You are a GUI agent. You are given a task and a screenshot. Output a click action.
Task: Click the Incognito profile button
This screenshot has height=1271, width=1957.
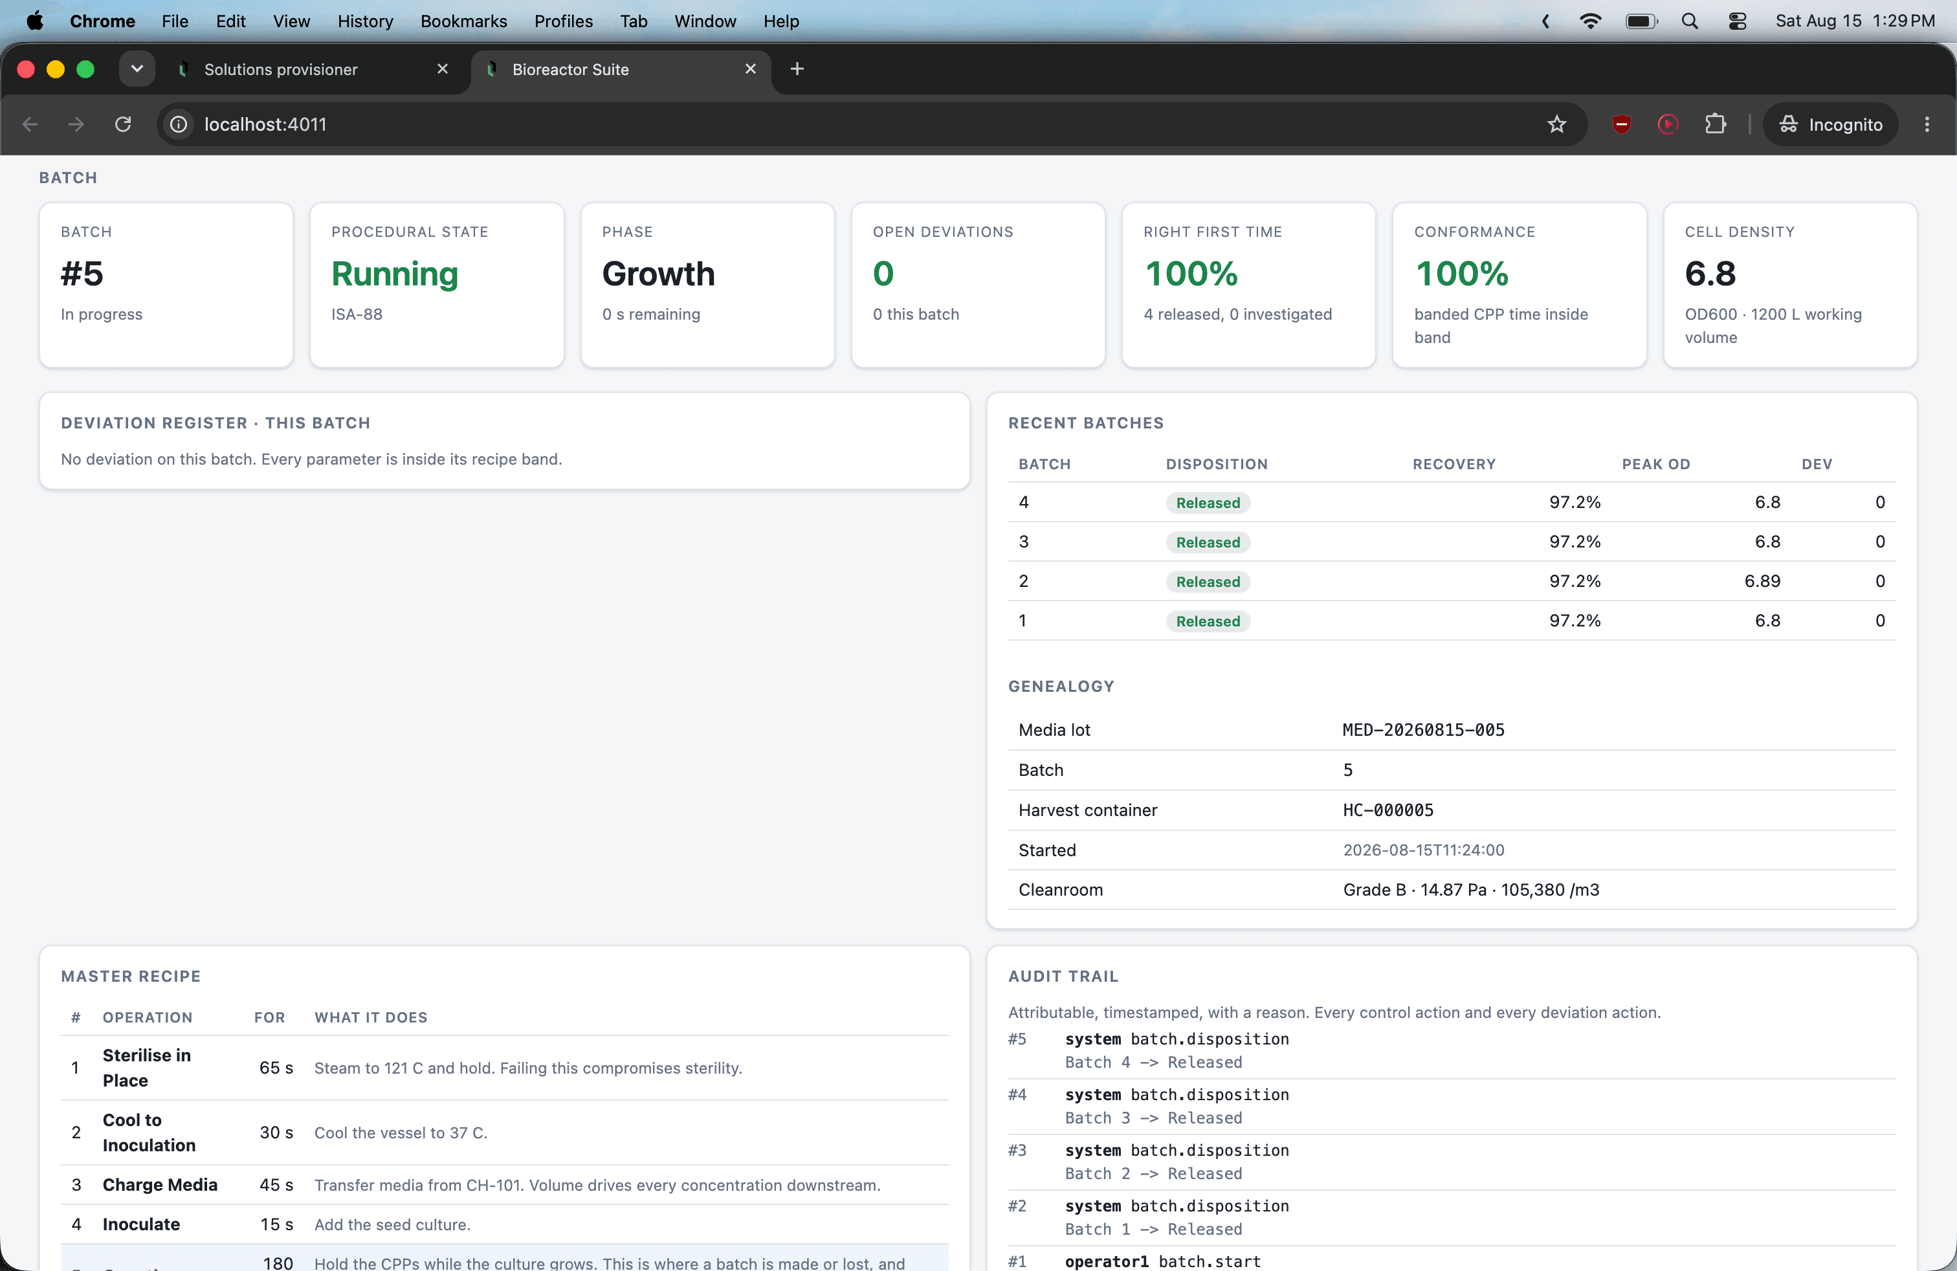tap(1830, 124)
